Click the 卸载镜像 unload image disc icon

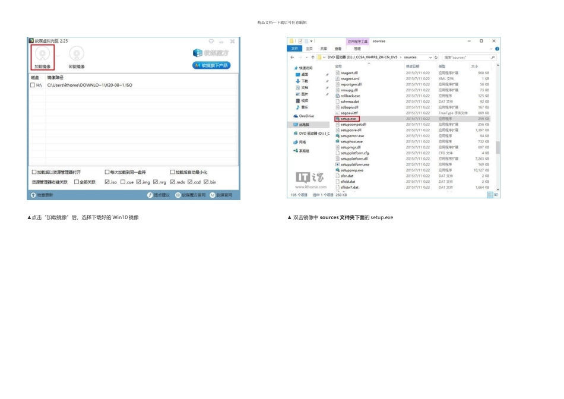pos(77,54)
